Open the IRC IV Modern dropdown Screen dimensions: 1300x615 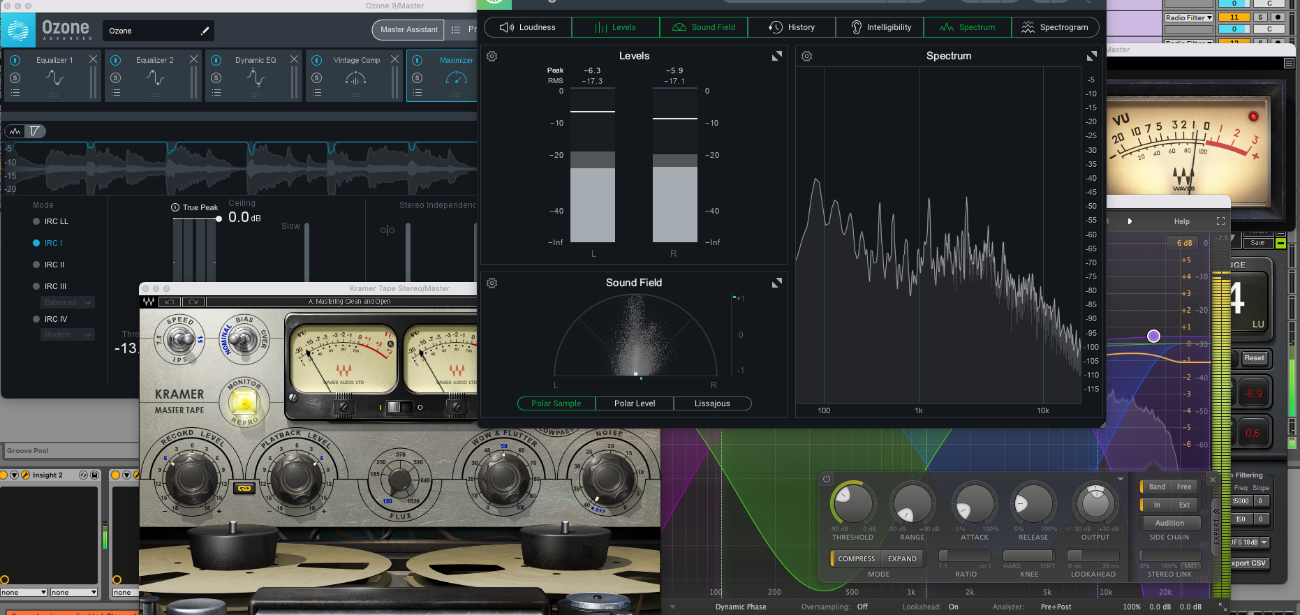point(68,334)
